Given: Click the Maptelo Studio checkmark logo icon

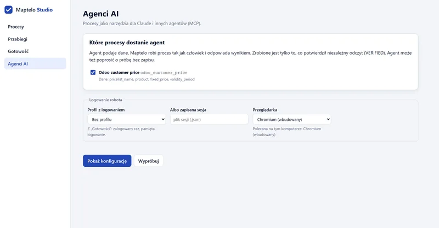Looking at the screenshot, I should pos(8,10).
